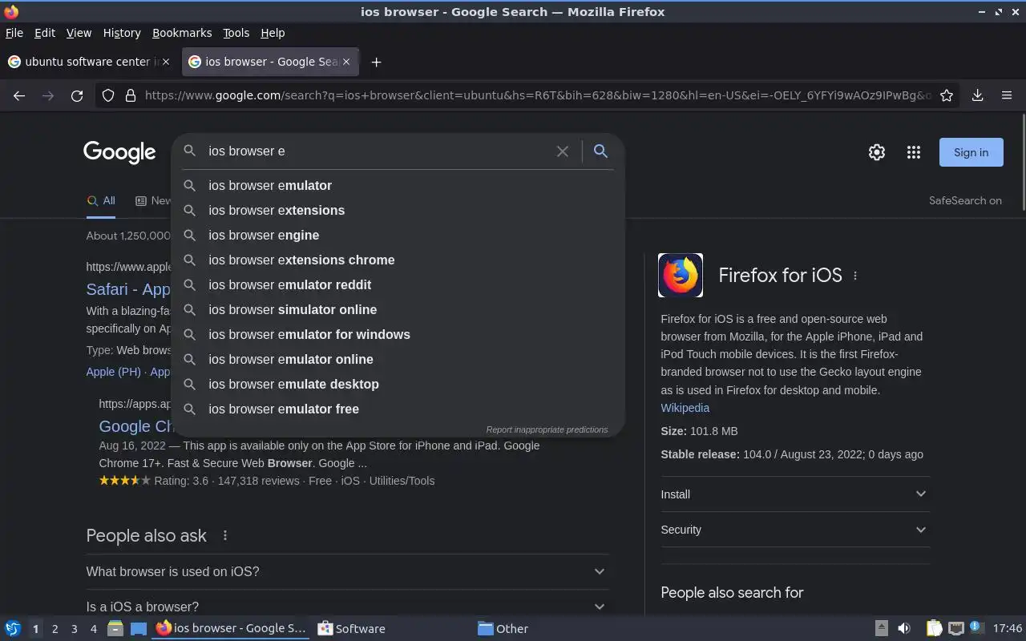Show desktop icon in taskbar
Screen dimensions: 1026x641
(139, 628)
